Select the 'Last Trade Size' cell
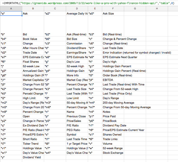The image size is (178, 162). click(77, 89)
